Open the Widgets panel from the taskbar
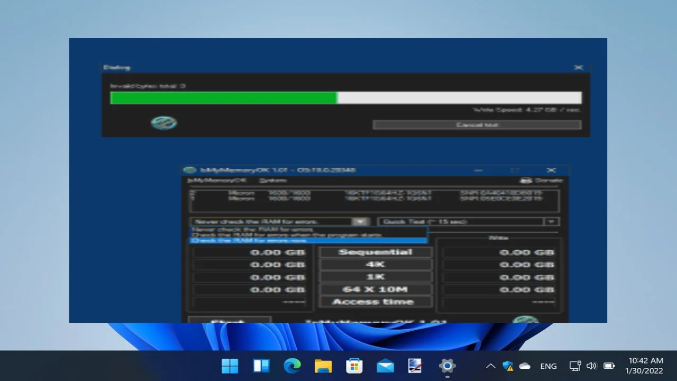This screenshot has width=677, height=381. tap(261, 366)
